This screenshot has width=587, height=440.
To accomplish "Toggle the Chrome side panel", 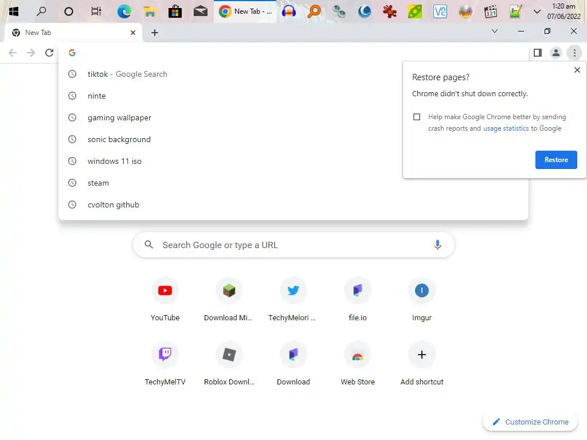I will [538, 53].
